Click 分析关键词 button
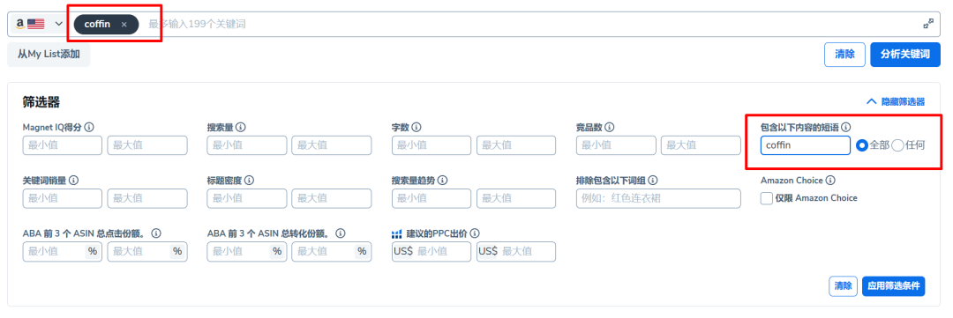This screenshot has height=318, width=953. click(905, 54)
